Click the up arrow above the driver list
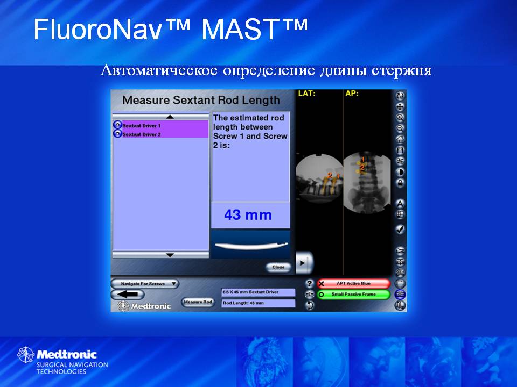 coord(160,117)
